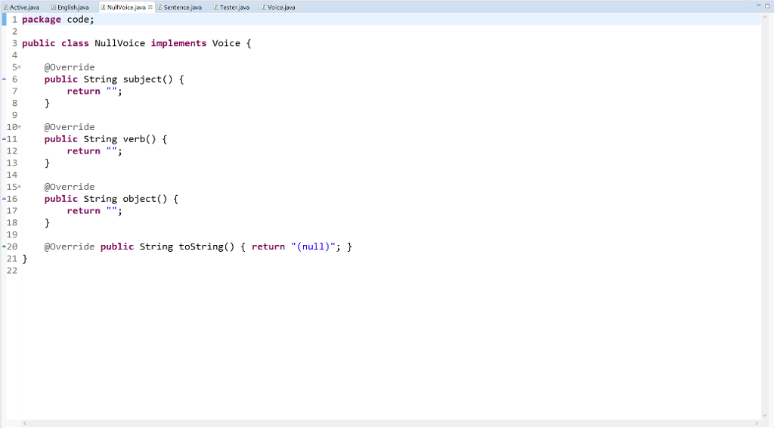Click the green override marker at line 20
Viewport: 774px width, 428px height.
coord(4,247)
